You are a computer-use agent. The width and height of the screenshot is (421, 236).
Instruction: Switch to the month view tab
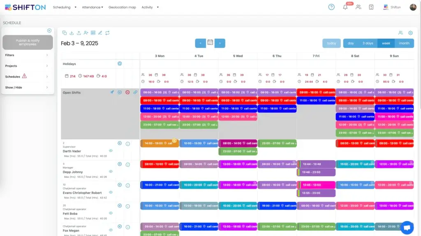click(404, 43)
